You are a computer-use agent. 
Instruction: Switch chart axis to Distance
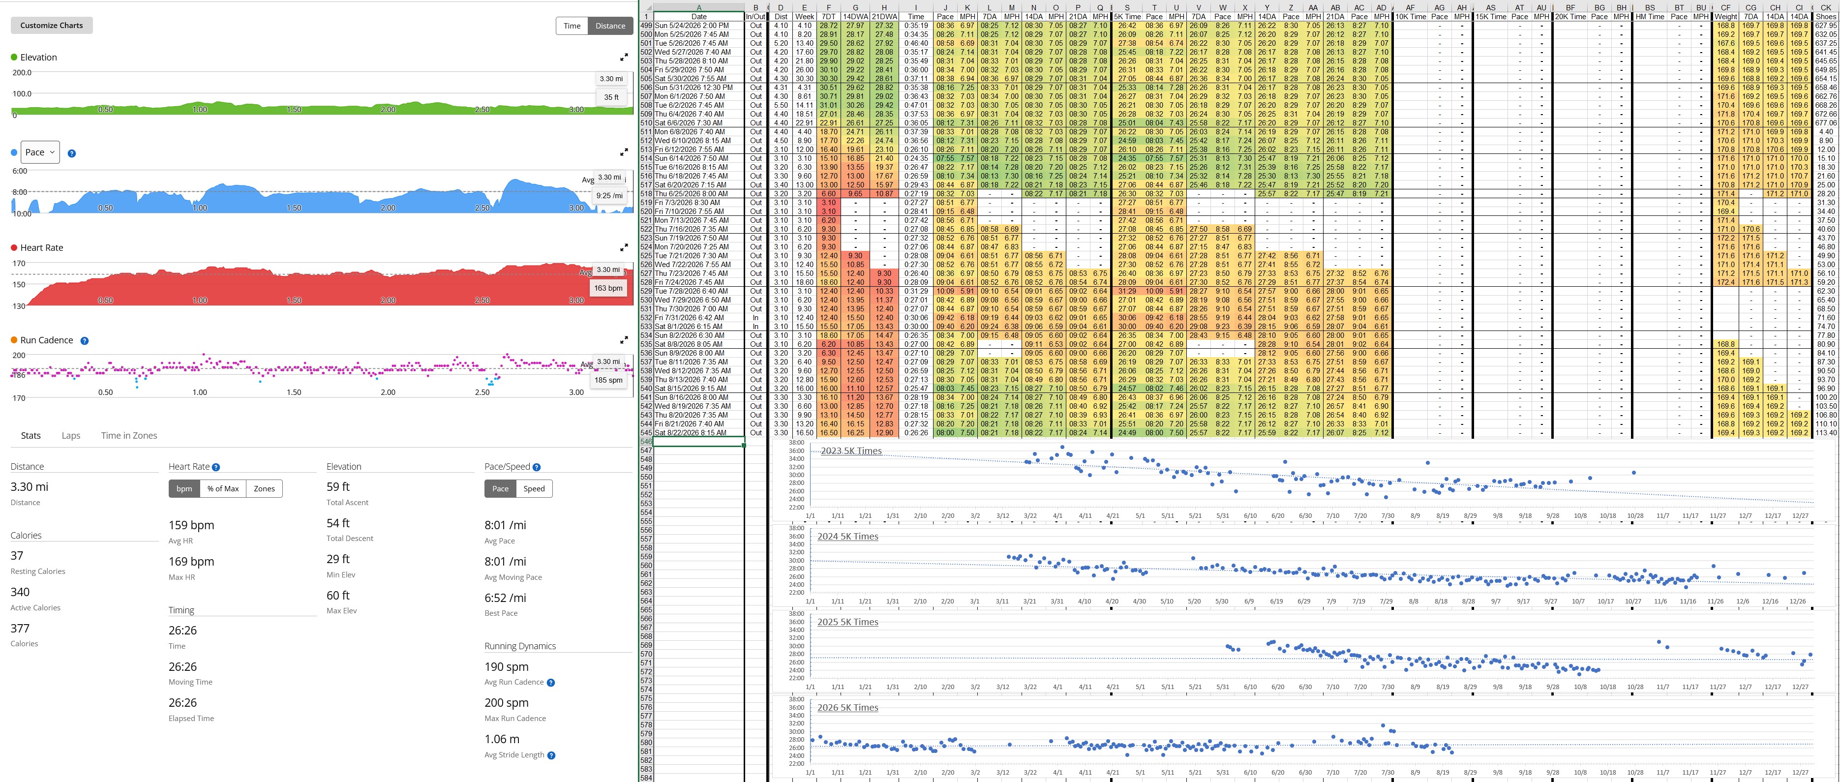[610, 26]
